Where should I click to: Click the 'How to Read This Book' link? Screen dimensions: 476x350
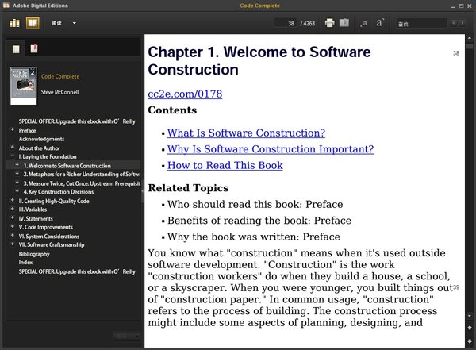click(x=225, y=165)
